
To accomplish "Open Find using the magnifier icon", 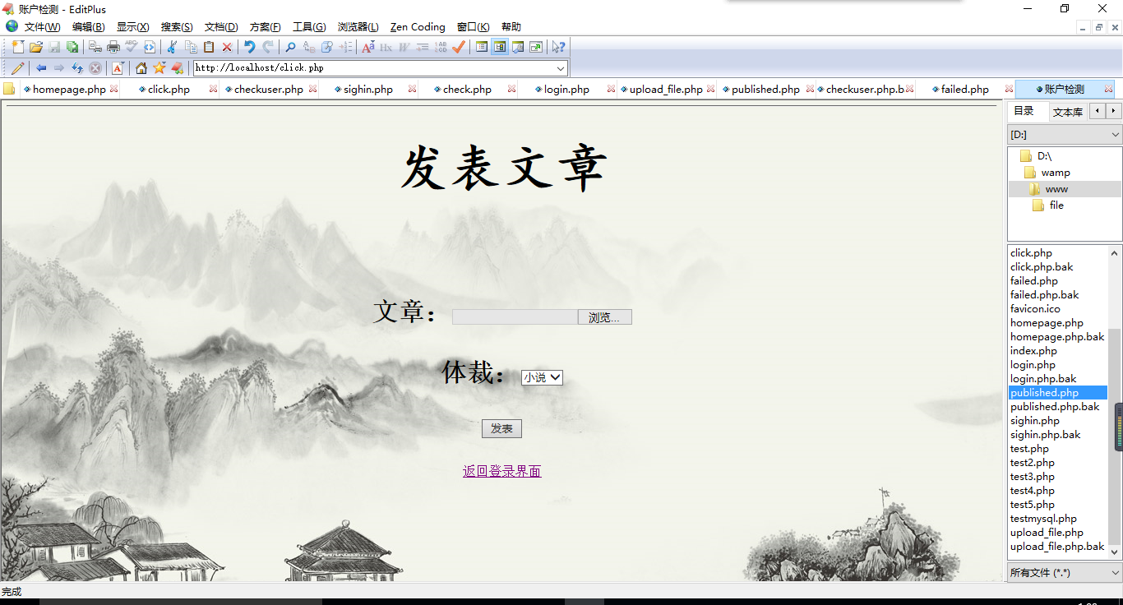I will [x=290, y=47].
